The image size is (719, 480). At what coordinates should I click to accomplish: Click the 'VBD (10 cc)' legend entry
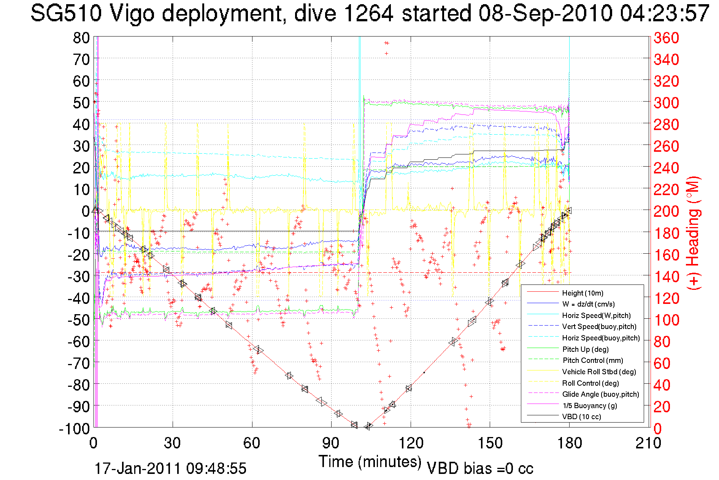click(581, 416)
